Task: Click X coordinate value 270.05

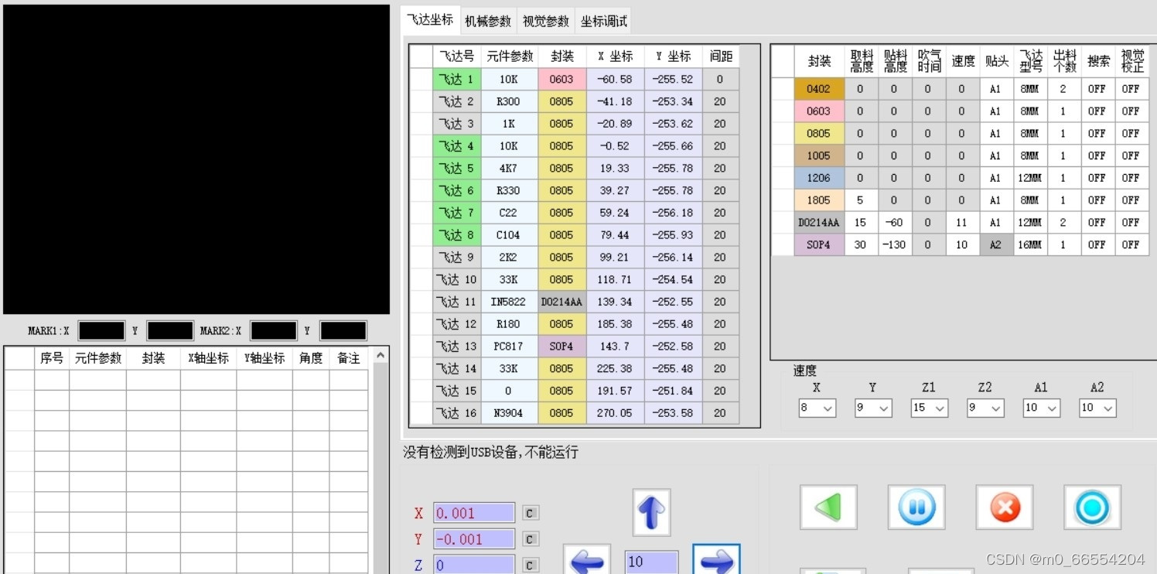Action: tap(615, 413)
